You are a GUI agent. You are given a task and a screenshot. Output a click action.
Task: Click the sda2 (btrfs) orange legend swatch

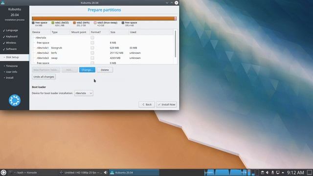point(74,23)
